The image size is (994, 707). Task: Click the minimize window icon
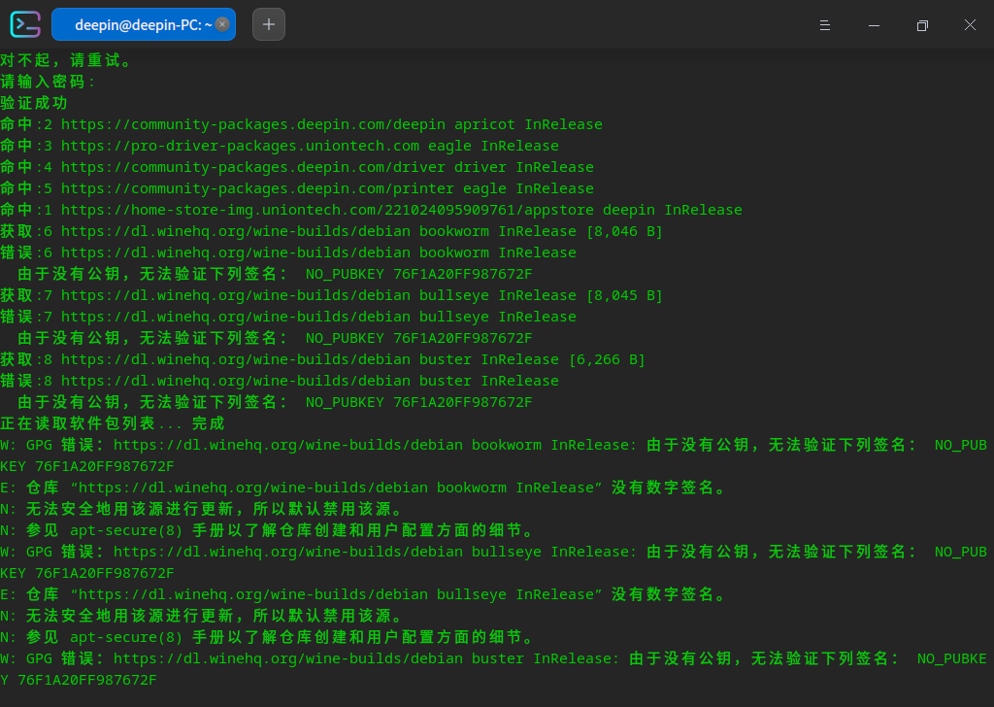point(874,25)
